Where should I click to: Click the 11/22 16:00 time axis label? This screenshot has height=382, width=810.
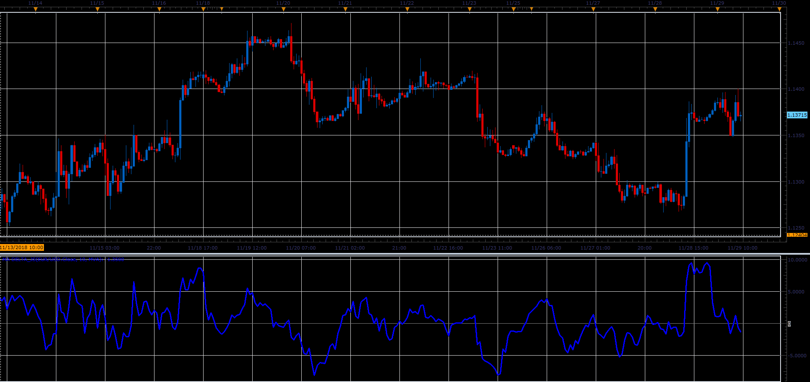(448, 248)
